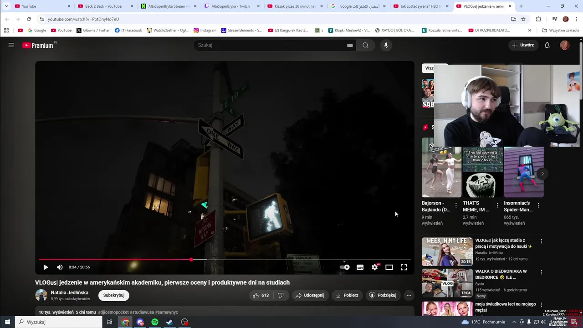The width and height of the screenshot is (583, 328).
Task: Open Wszystkie zakładki folder
Action: 560,31
